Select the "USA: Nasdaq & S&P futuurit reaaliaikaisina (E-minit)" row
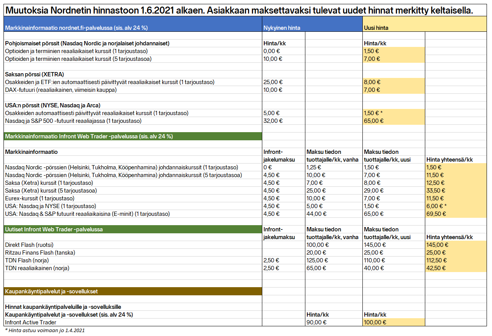The width and height of the screenshot is (492, 336). point(87,214)
